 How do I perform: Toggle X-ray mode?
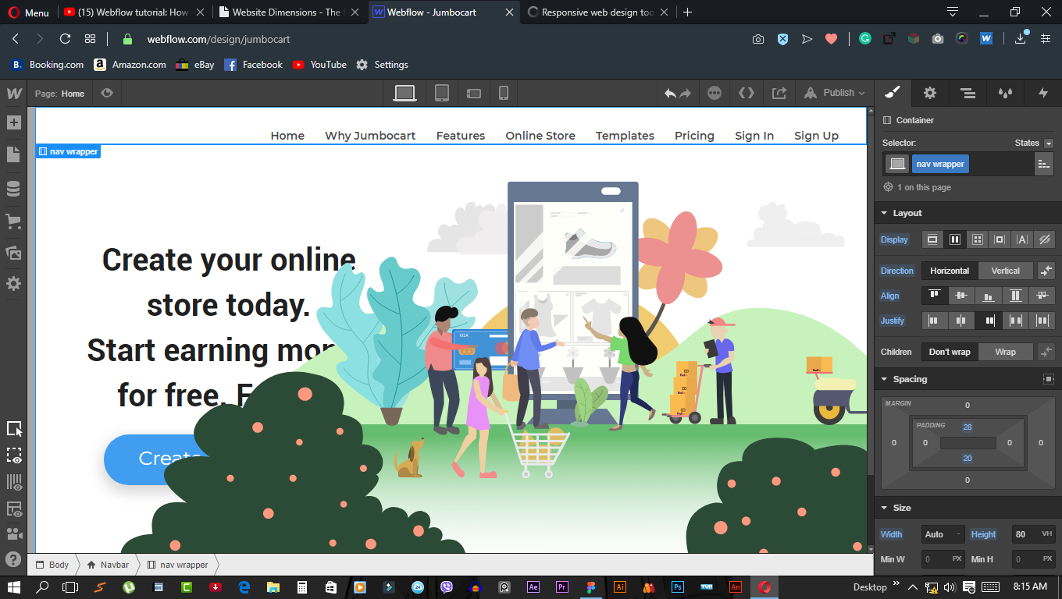(14, 455)
